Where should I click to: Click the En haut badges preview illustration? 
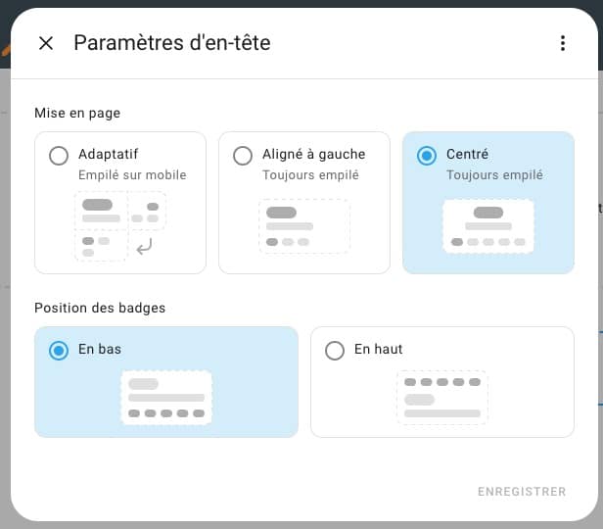[x=442, y=398]
